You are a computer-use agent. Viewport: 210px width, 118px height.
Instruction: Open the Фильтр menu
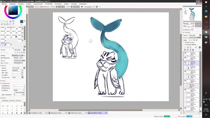click(58, 4)
